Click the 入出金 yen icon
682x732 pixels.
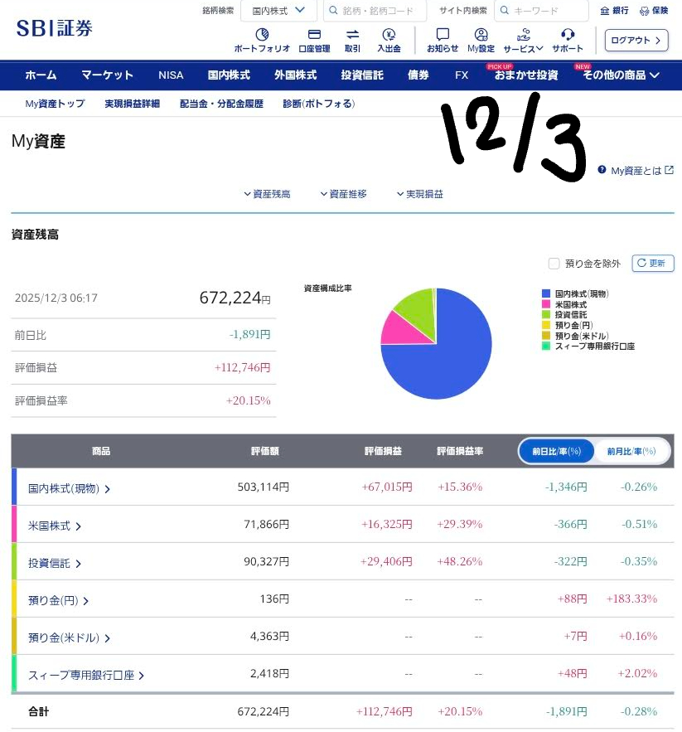click(x=389, y=35)
